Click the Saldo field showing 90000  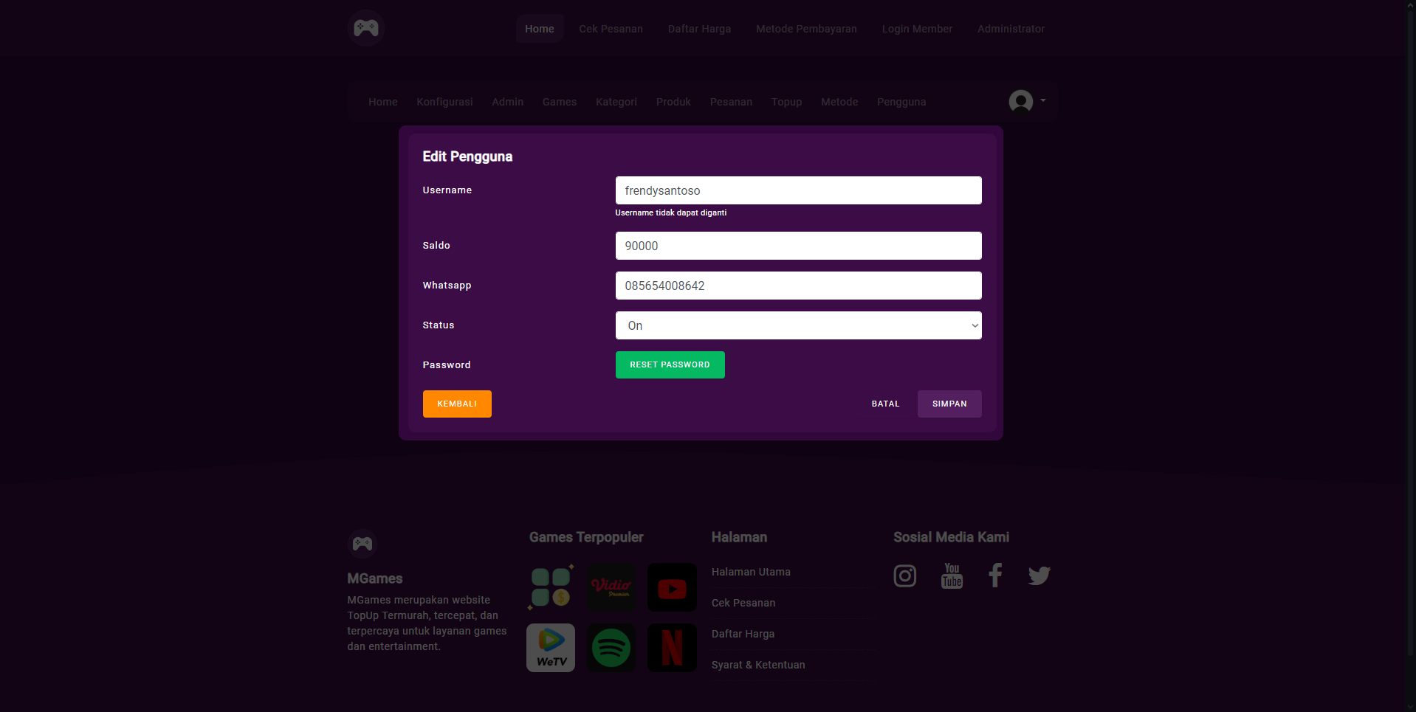(x=798, y=246)
